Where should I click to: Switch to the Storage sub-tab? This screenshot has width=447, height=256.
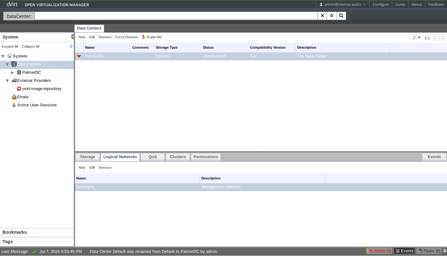(x=88, y=157)
